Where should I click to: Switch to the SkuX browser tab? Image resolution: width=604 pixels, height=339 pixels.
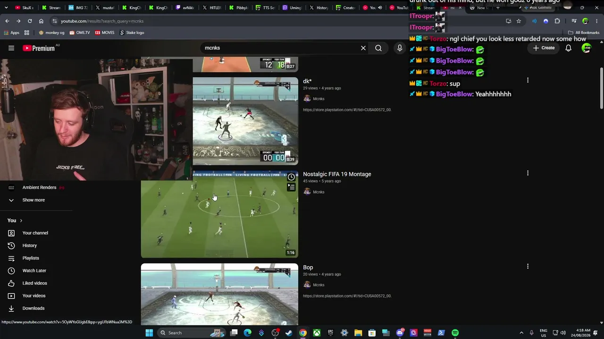pyautogui.click(x=25, y=8)
